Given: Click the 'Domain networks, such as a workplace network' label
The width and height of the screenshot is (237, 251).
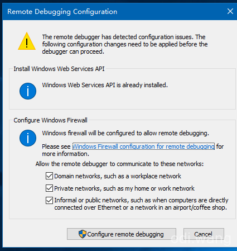Looking at the screenshot, I should [x=118, y=176].
